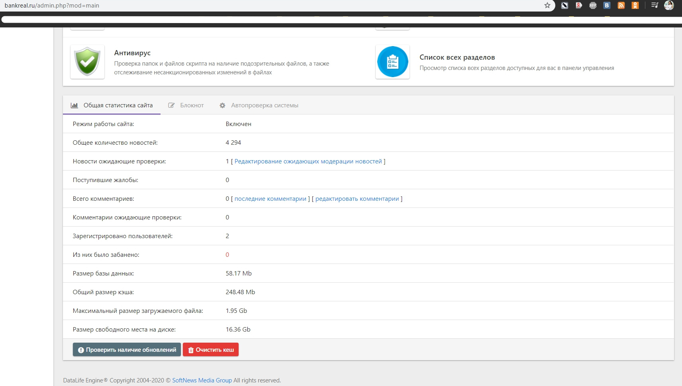Viewport: 682px width, 386px height.
Task: Click the 1.95 Gb max upload value
Action: [236, 311]
